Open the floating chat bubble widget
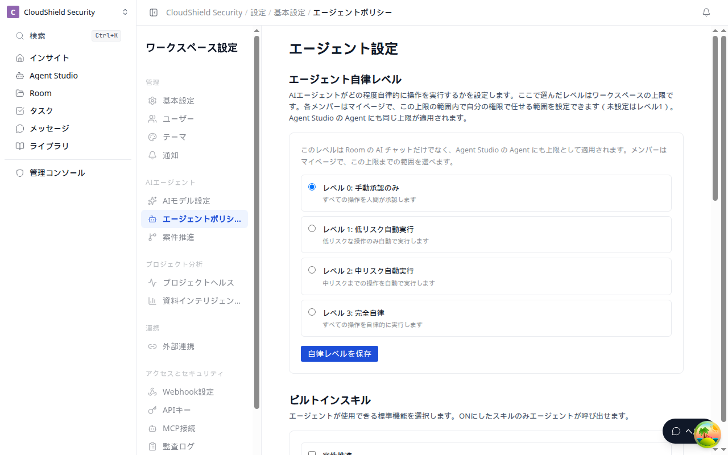728x455 pixels. tap(679, 431)
